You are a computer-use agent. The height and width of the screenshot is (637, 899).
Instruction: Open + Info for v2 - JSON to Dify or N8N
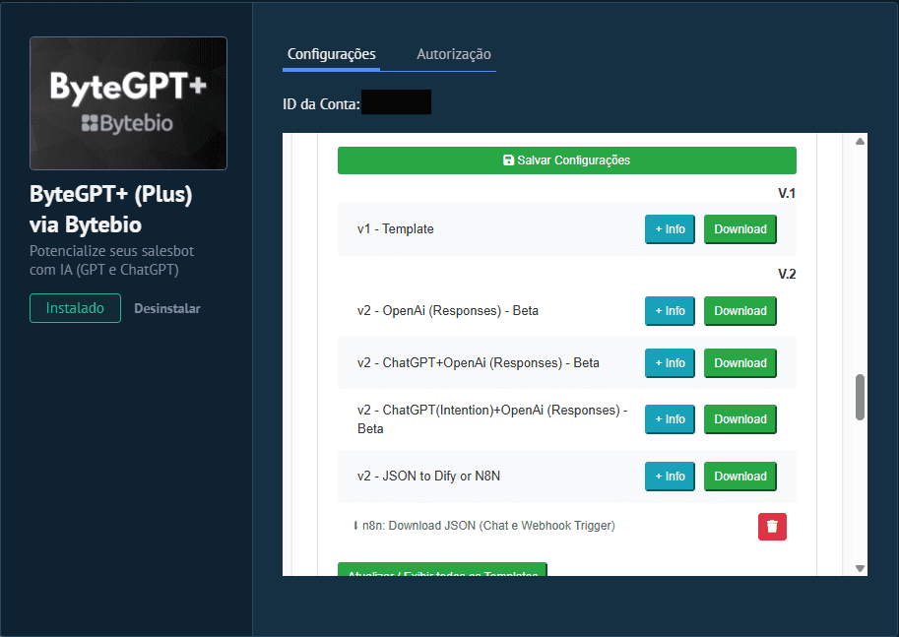[670, 477]
